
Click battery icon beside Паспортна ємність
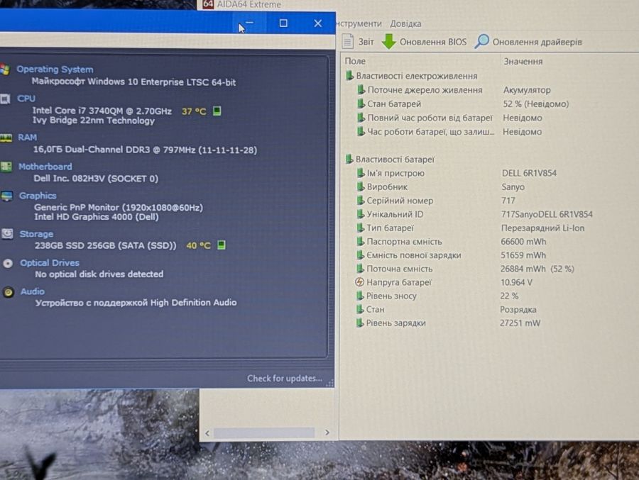[360, 242]
